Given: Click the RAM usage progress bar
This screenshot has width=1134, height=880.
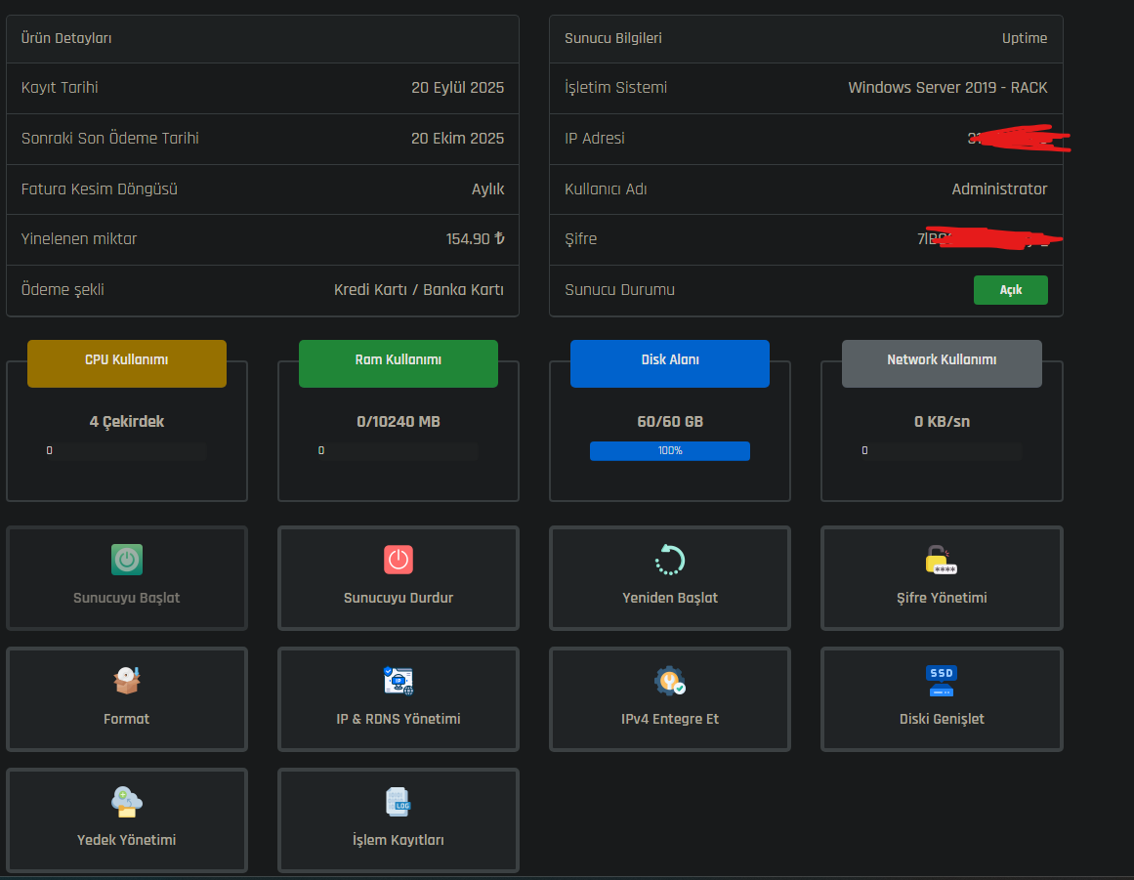Looking at the screenshot, I should point(397,451).
